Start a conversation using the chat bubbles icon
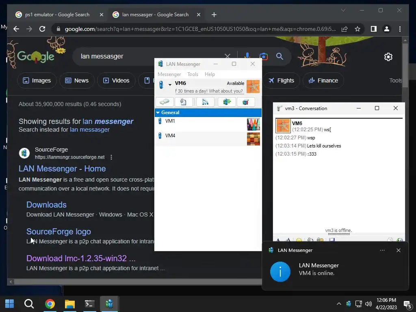Image resolution: width=416 pixels, height=312 pixels. point(165,102)
